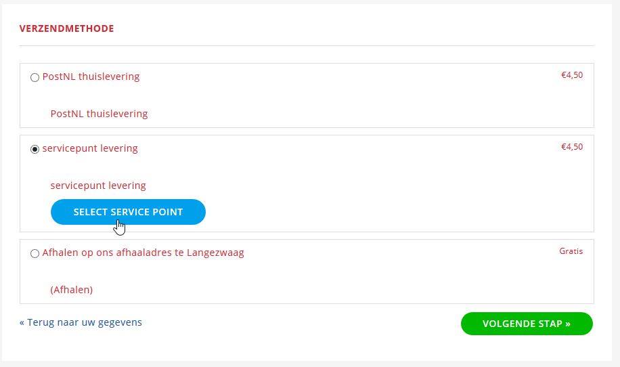Image resolution: width=620 pixels, height=367 pixels.
Task: Choose the Afhalen op ons afhaaladres radio button
Action: [x=35, y=253]
